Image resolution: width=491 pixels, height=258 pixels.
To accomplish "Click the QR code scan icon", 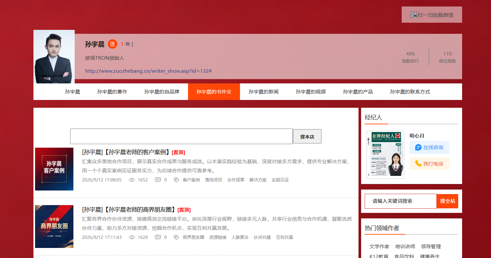I will [x=413, y=15].
